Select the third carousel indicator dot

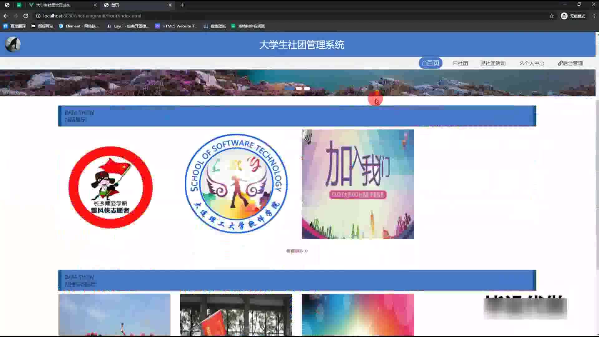click(307, 89)
